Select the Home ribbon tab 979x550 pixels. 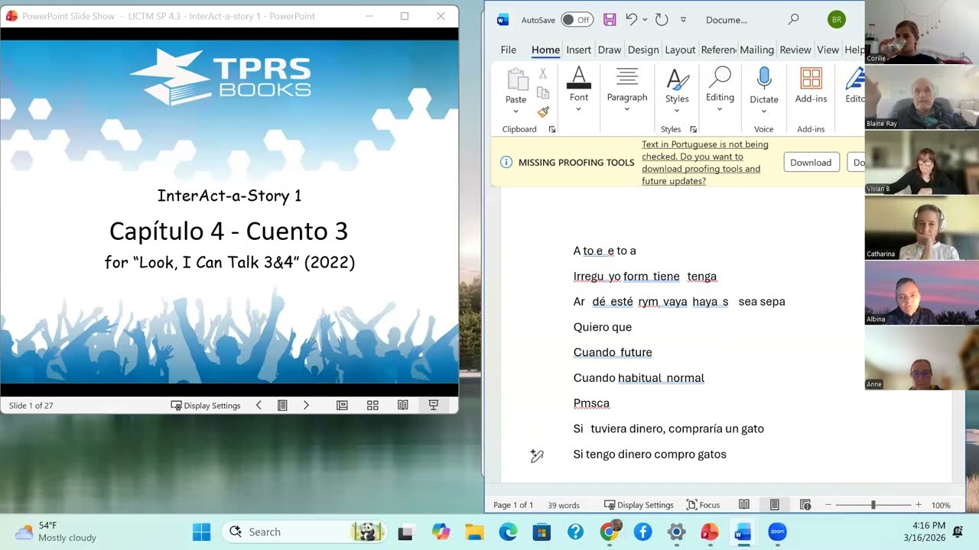coord(545,50)
